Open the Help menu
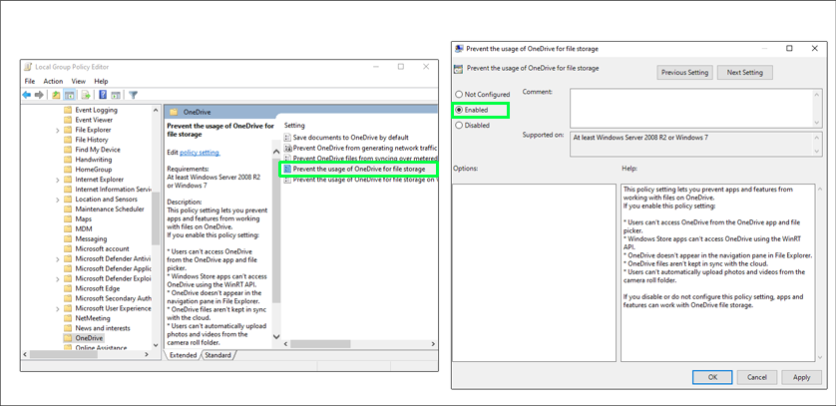This screenshot has height=406, width=836. coord(102,81)
